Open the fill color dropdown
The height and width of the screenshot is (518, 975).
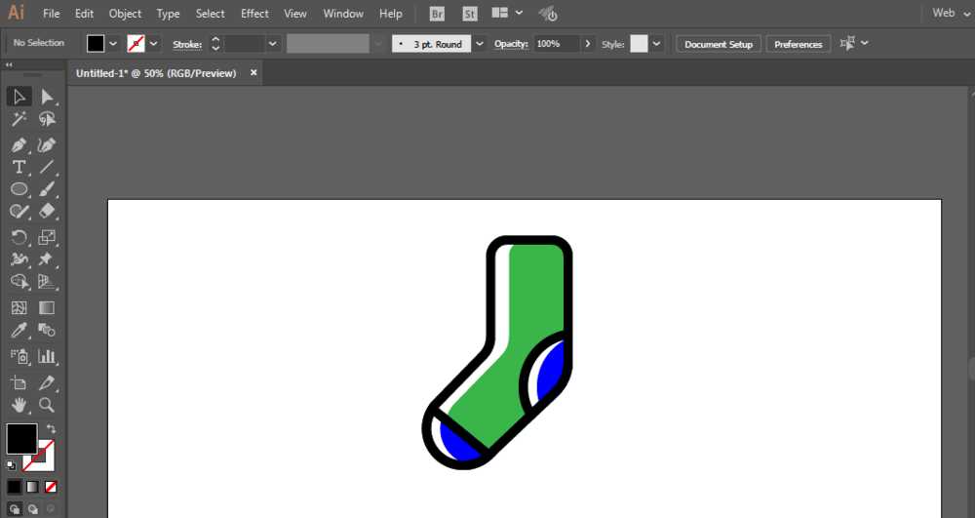[114, 44]
